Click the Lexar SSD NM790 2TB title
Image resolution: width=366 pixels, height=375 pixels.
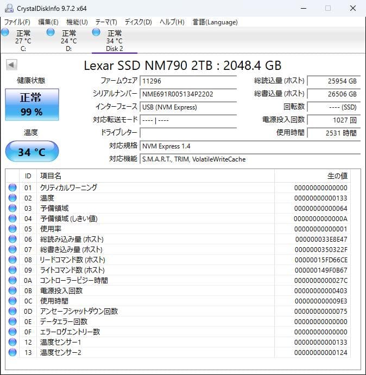click(182, 65)
